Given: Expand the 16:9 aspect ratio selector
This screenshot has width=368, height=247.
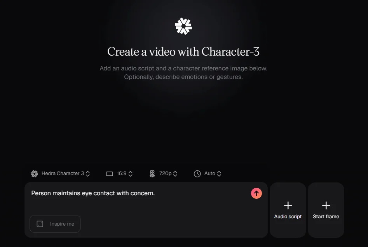Looking at the screenshot, I should click(119, 173).
